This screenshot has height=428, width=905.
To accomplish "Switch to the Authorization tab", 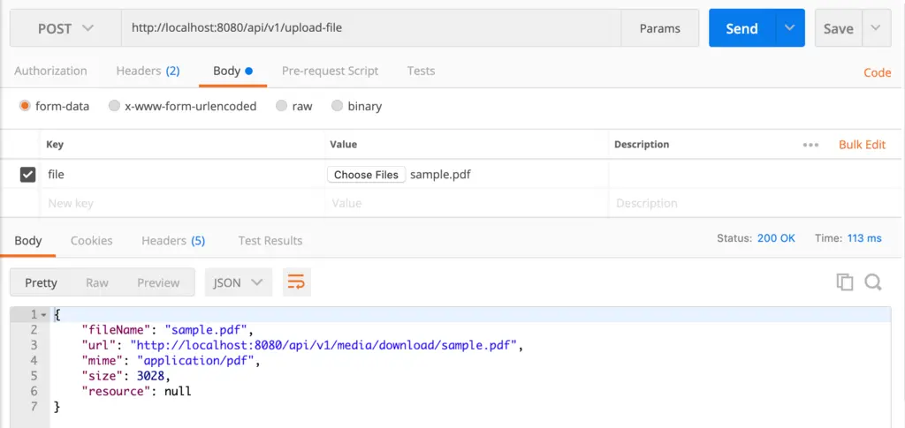I will [50, 71].
